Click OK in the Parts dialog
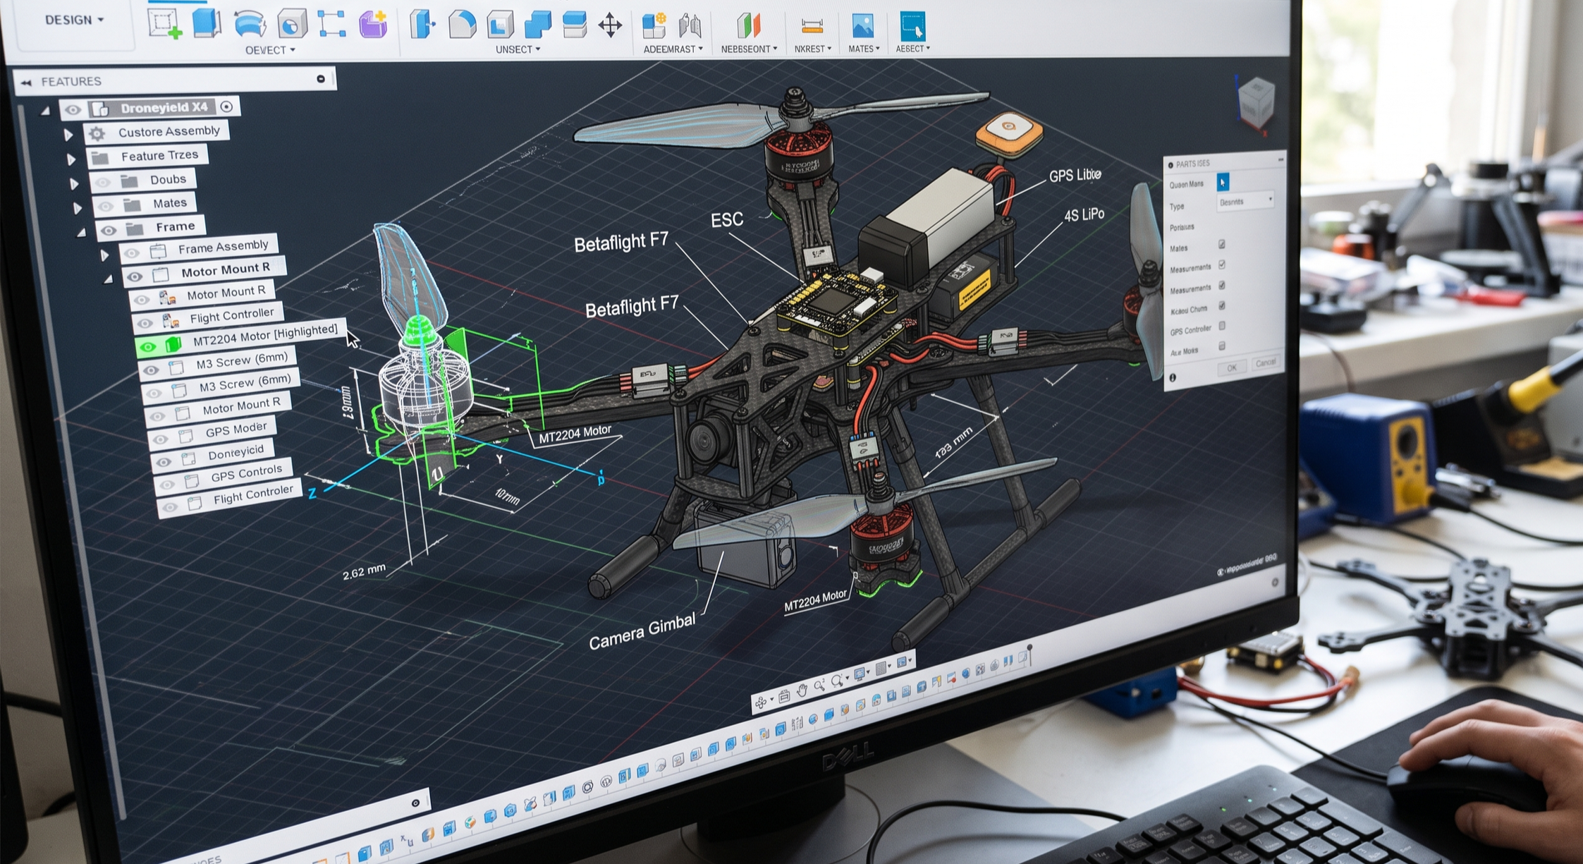The width and height of the screenshot is (1583, 864). [x=1231, y=367]
